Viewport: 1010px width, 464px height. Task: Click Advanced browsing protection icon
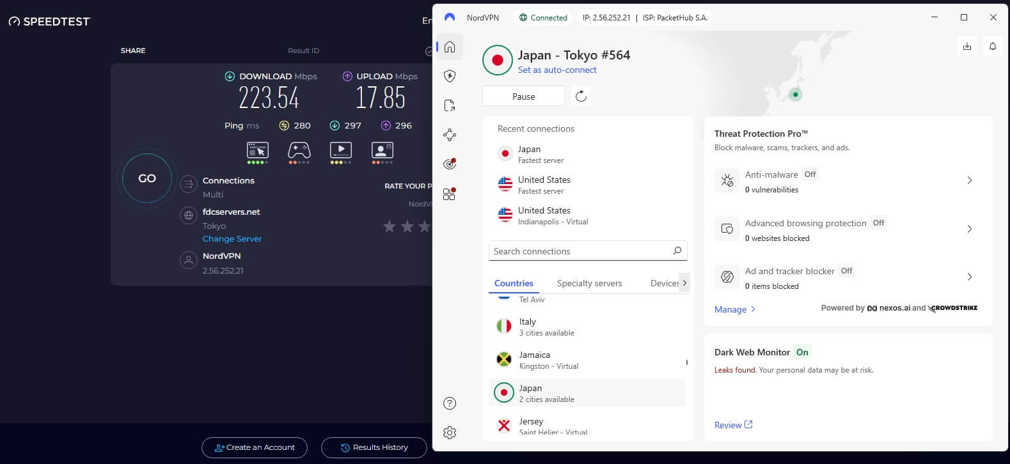[727, 229]
